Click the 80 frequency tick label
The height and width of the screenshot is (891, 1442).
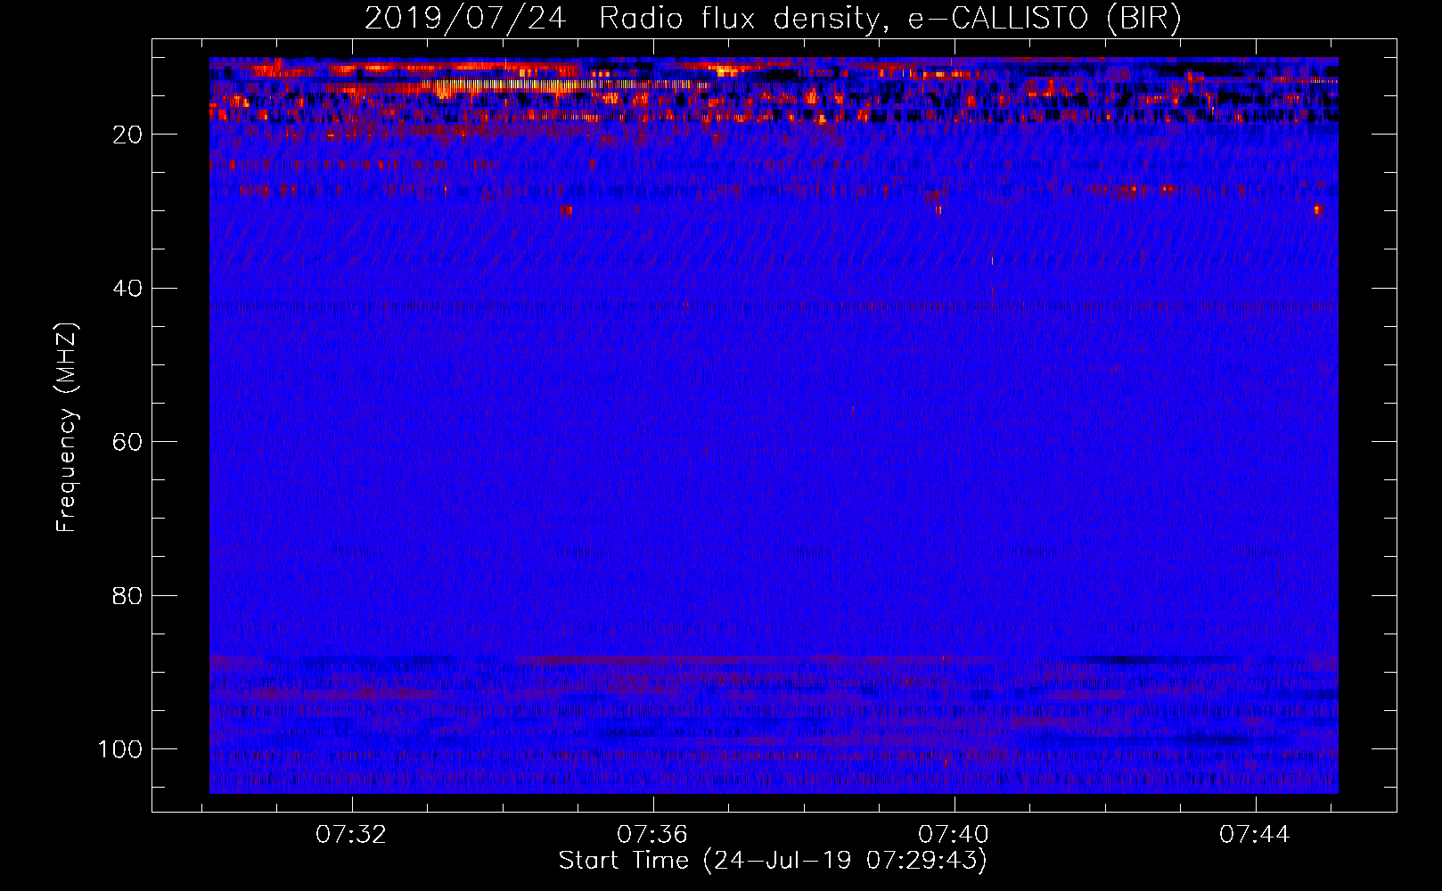point(127,595)
